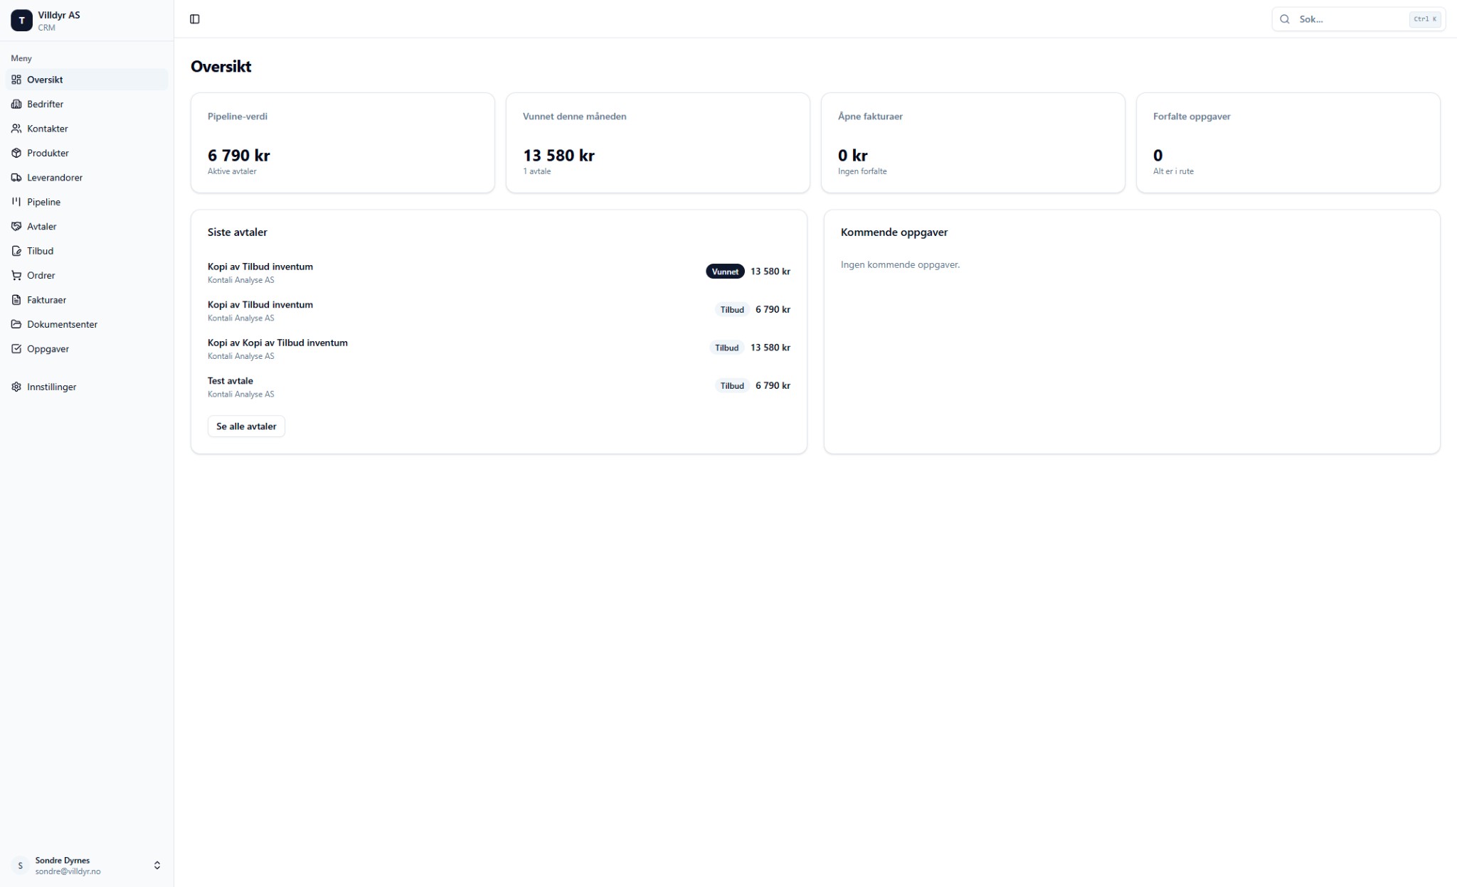Select the Pipeline icon in the menu
The image size is (1457, 887).
(x=17, y=202)
